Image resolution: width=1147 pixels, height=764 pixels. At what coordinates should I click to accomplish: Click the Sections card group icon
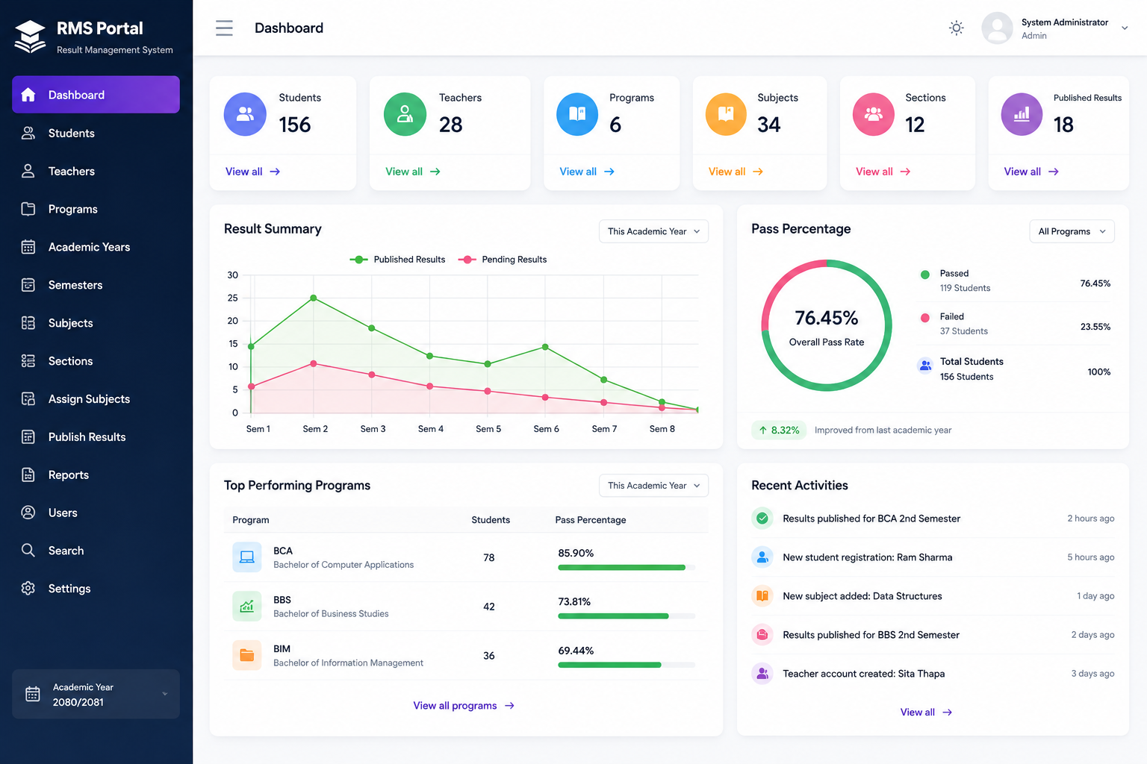click(x=874, y=114)
